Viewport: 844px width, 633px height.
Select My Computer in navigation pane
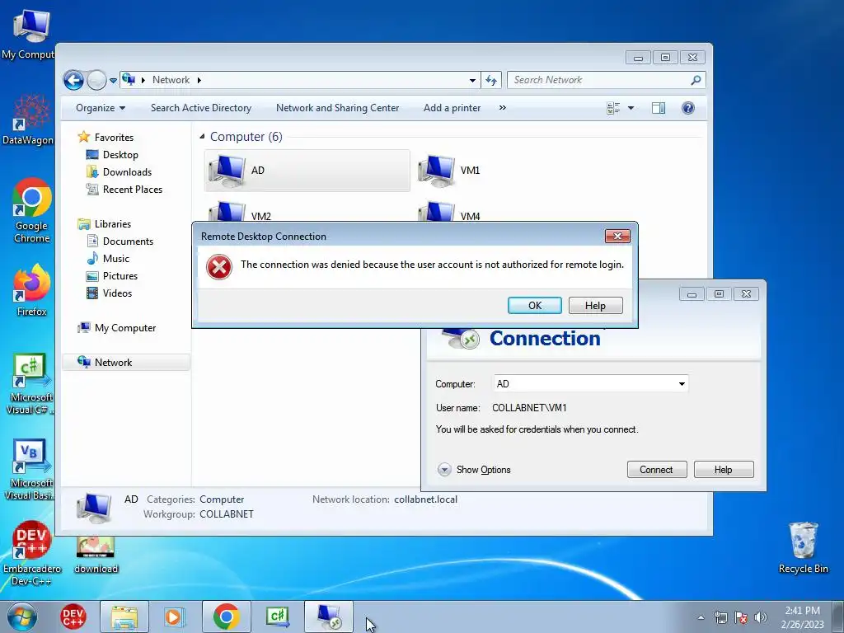point(117,328)
